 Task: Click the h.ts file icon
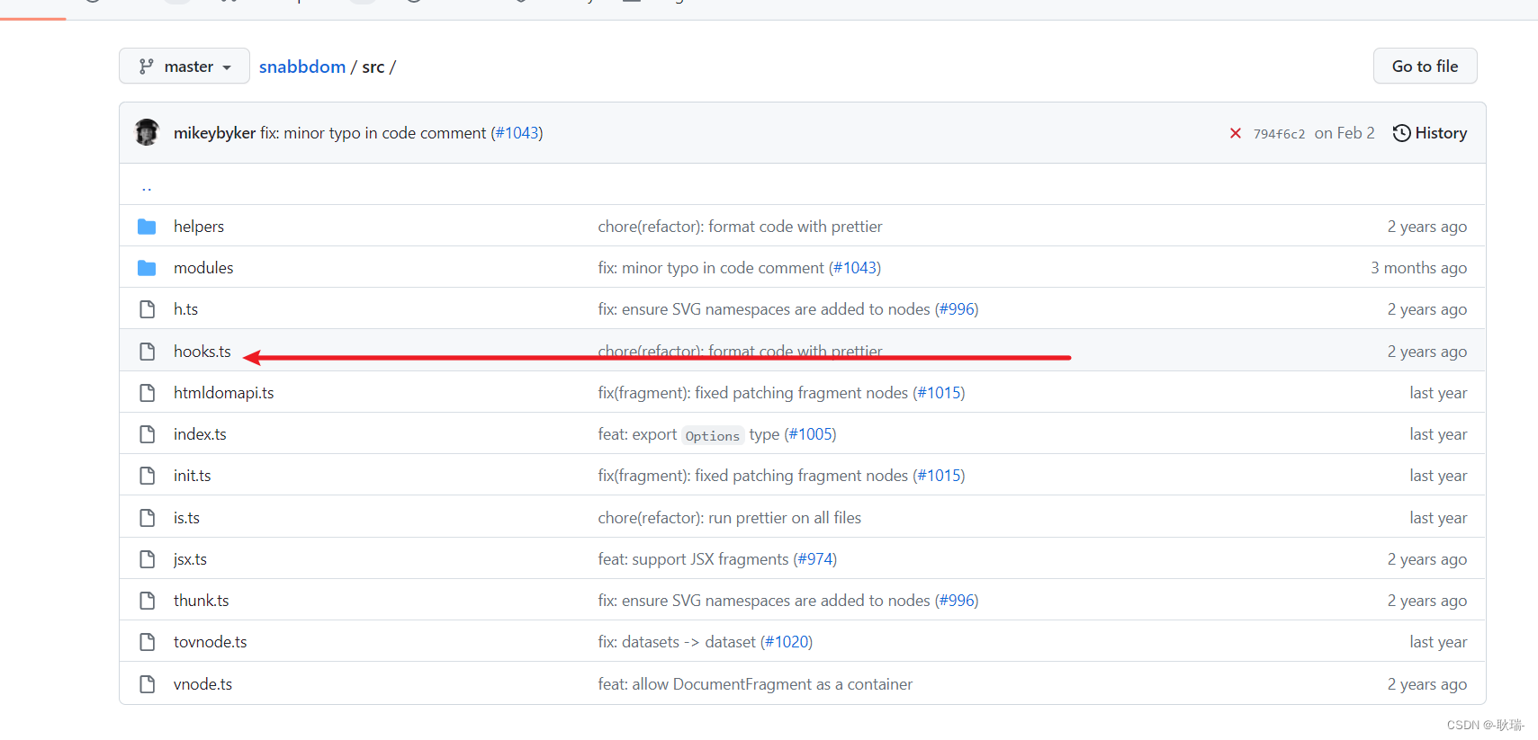click(x=148, y=309)
